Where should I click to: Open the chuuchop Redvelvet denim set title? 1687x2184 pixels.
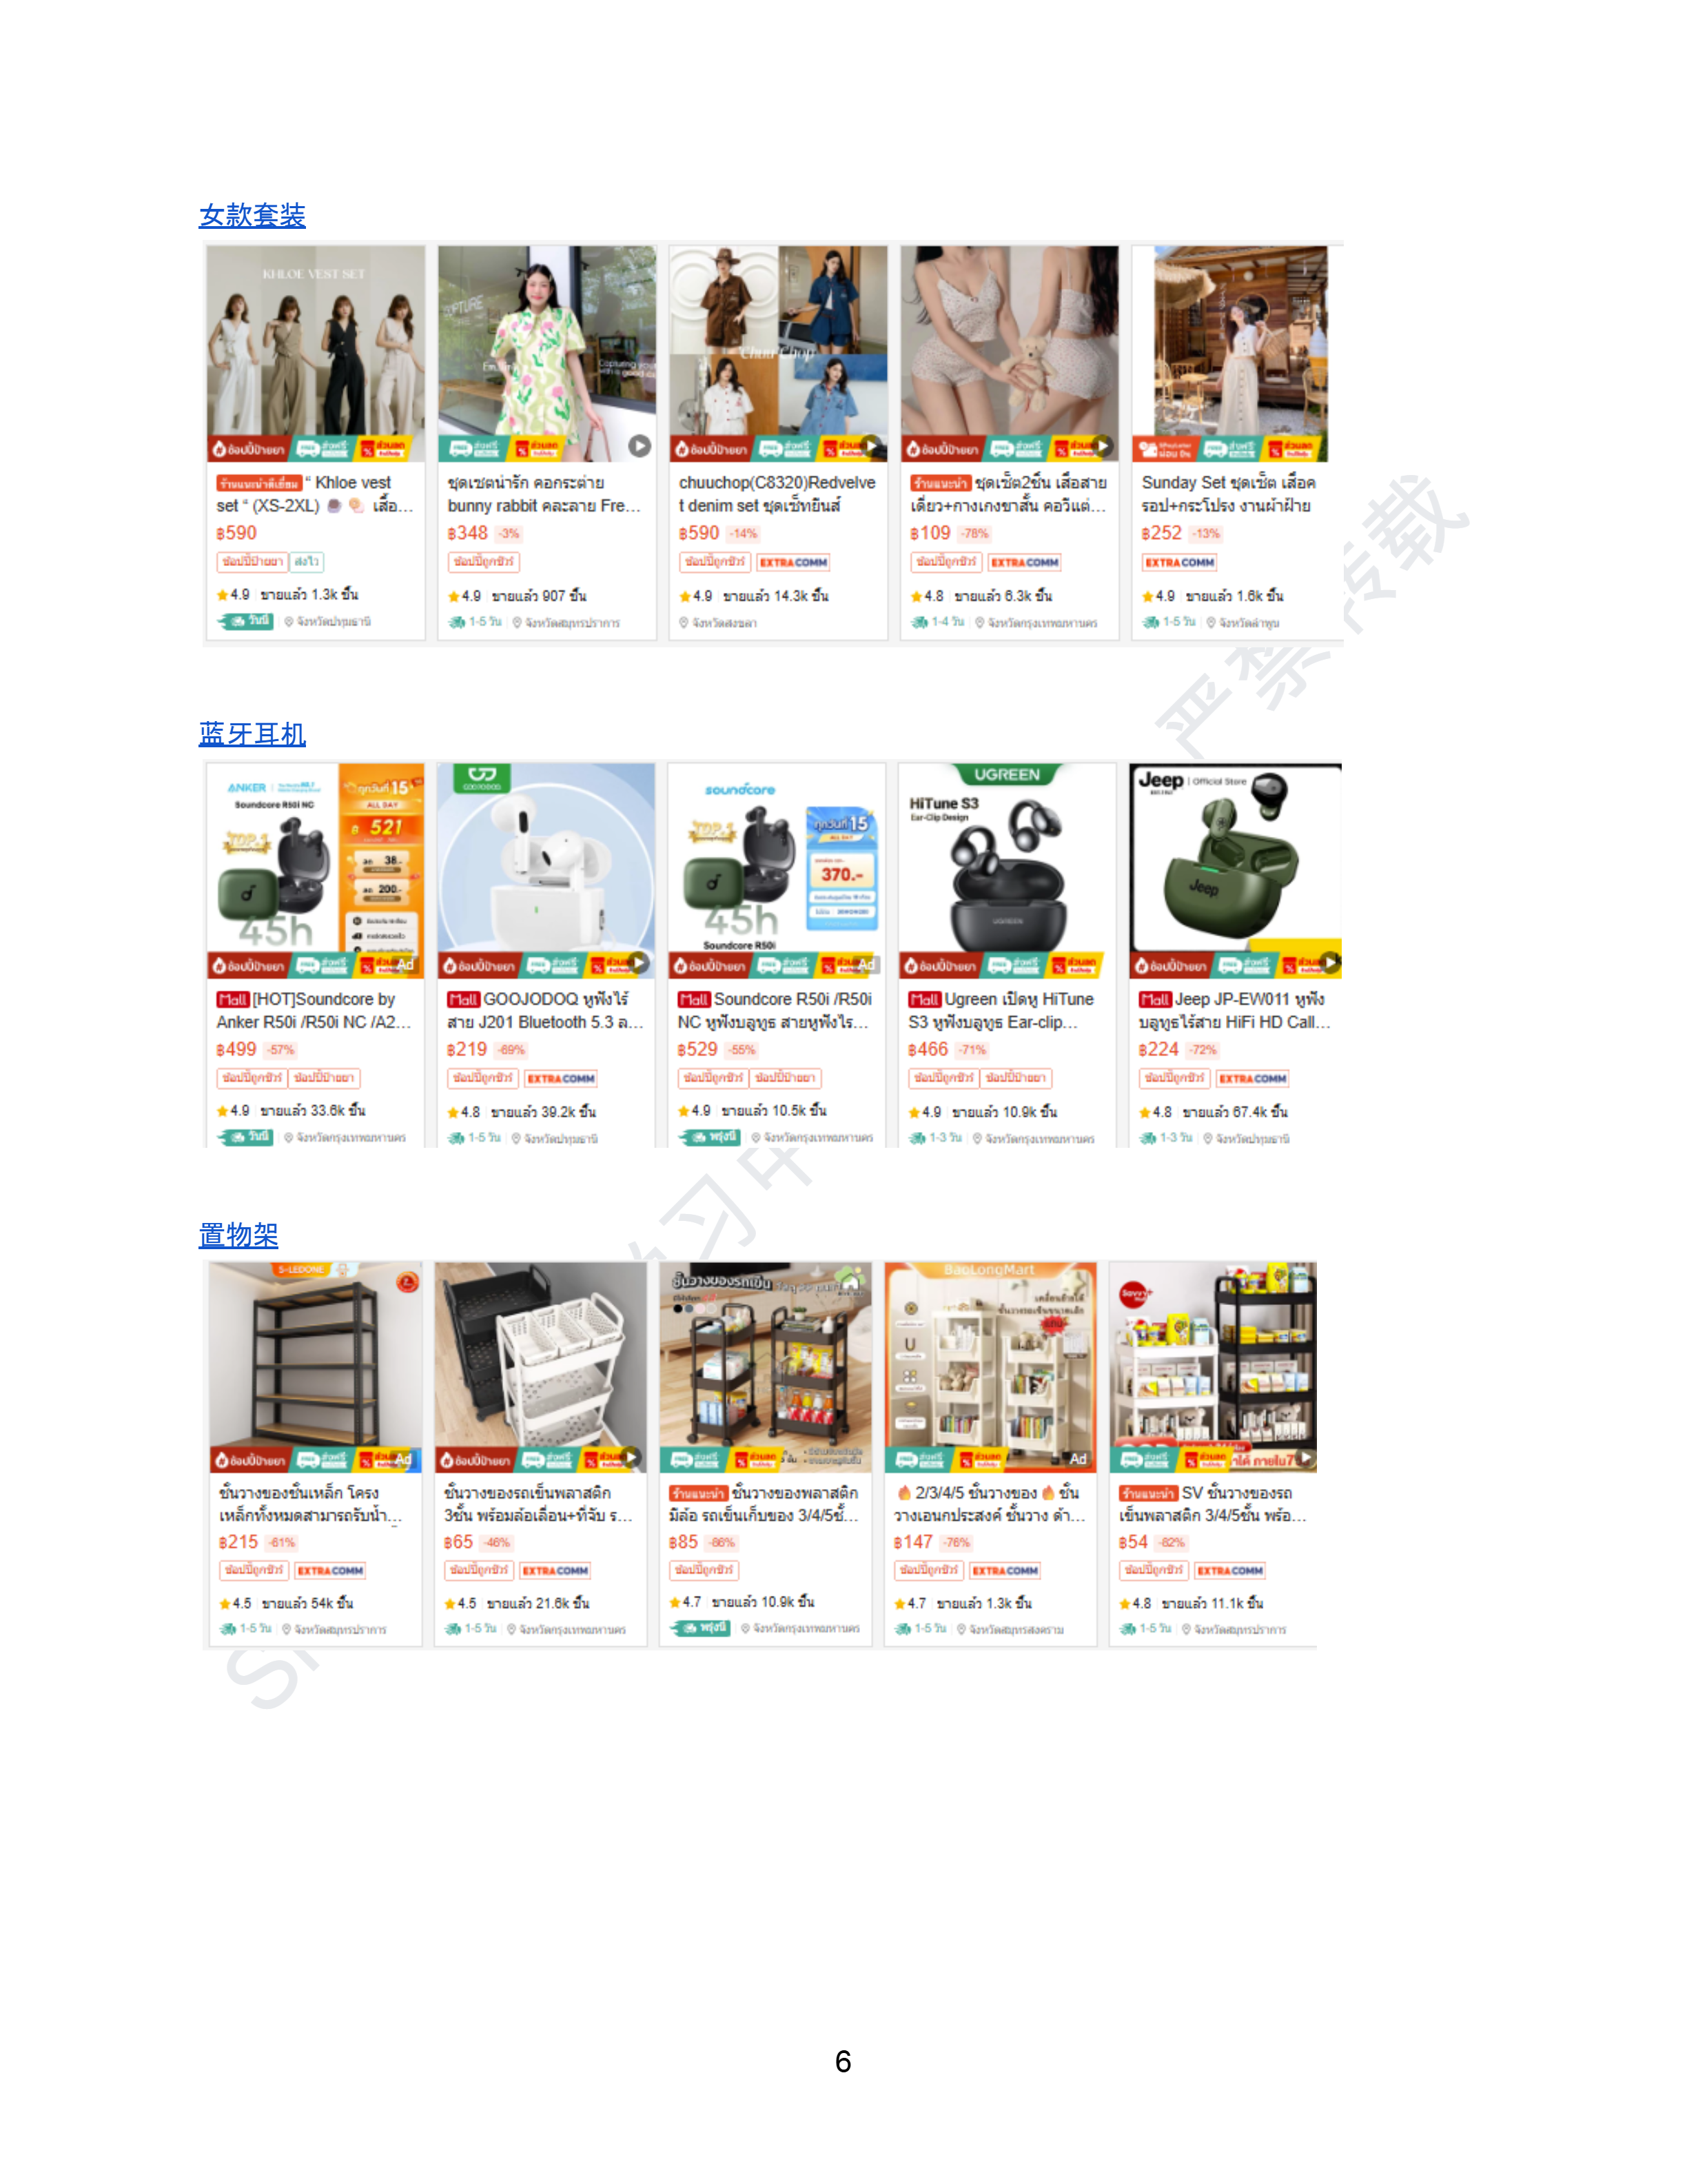tap(777, 494)
